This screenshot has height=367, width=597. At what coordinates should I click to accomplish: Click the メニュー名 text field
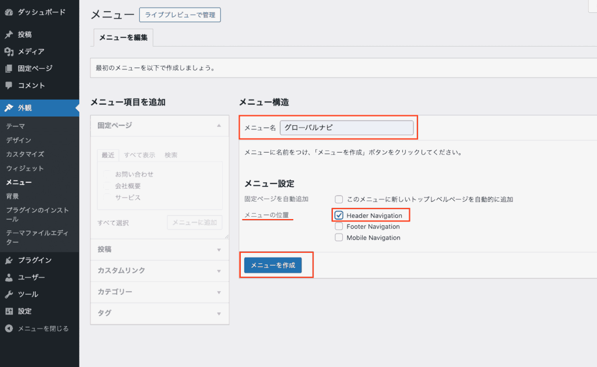[x=346, y=128]
